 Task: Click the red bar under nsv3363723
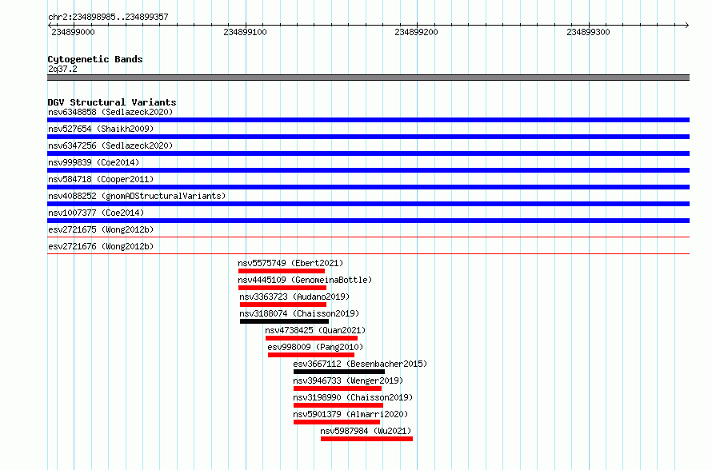[283, 305]
